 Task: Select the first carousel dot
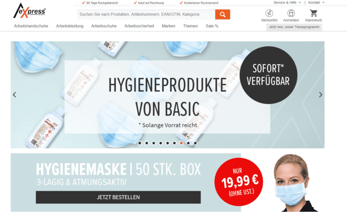click(x=140, y=143)
